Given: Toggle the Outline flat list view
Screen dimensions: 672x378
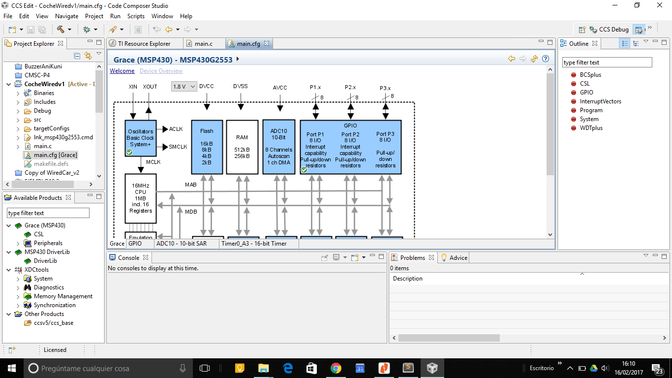Looking at the screenshot, I should point(624,43).
